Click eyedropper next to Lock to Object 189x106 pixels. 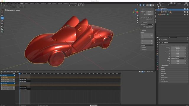152,24
